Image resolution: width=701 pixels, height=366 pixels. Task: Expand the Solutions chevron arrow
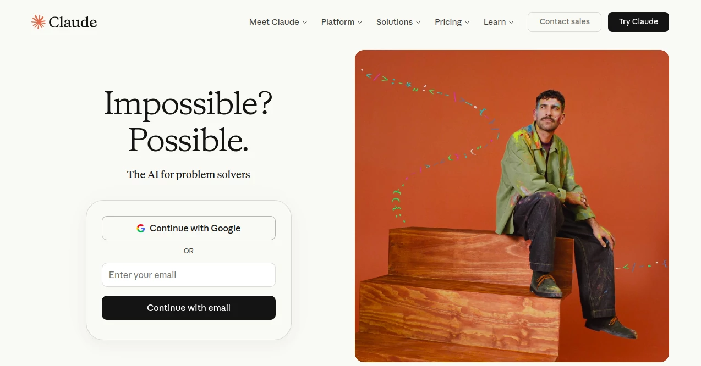click(x=418, y=23)
